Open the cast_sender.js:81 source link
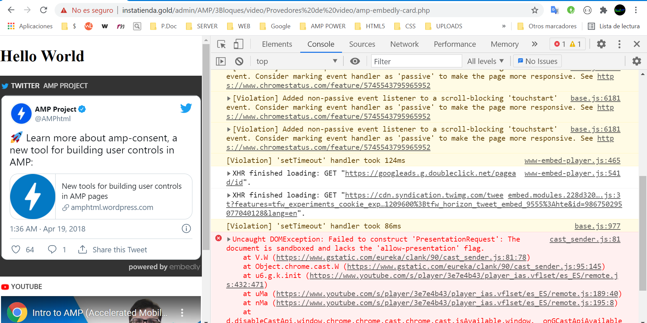The width and height of the screenshot is (647, 323). pos(585,239)
